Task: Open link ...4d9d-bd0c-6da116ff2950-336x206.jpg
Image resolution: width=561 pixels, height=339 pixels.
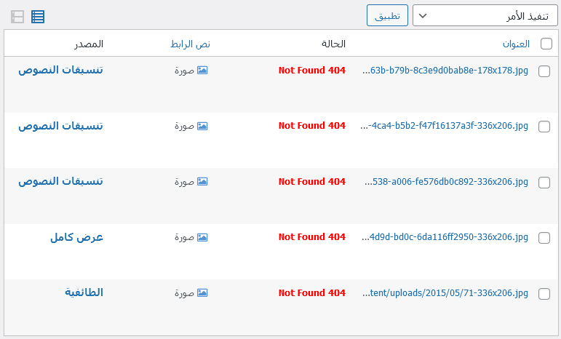Action: tap(445, 237)
